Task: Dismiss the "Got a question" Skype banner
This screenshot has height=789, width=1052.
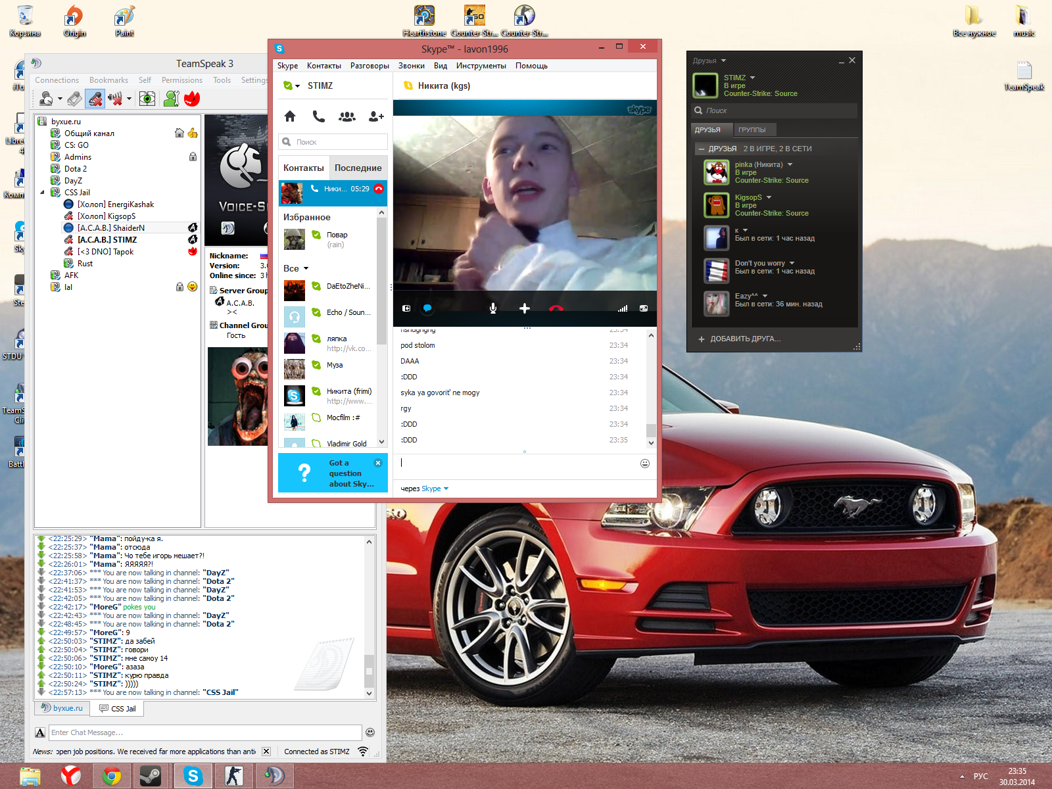Action: (x=378, y=463)
